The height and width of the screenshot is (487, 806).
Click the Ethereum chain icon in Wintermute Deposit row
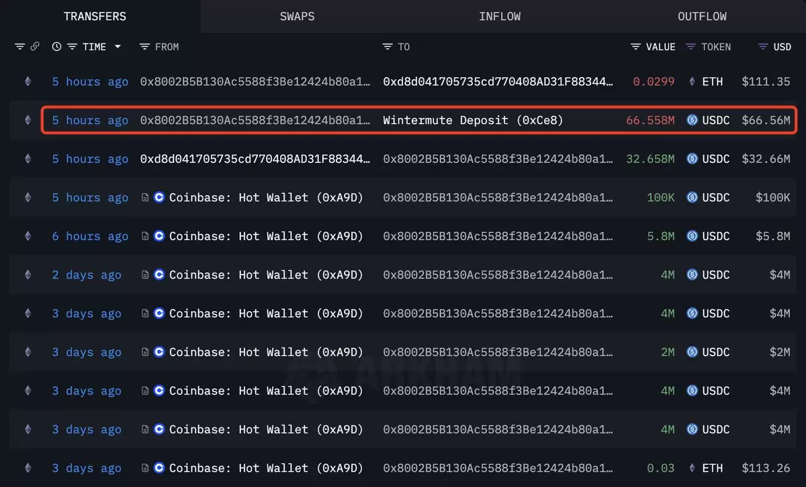click(x=28, y=120)
